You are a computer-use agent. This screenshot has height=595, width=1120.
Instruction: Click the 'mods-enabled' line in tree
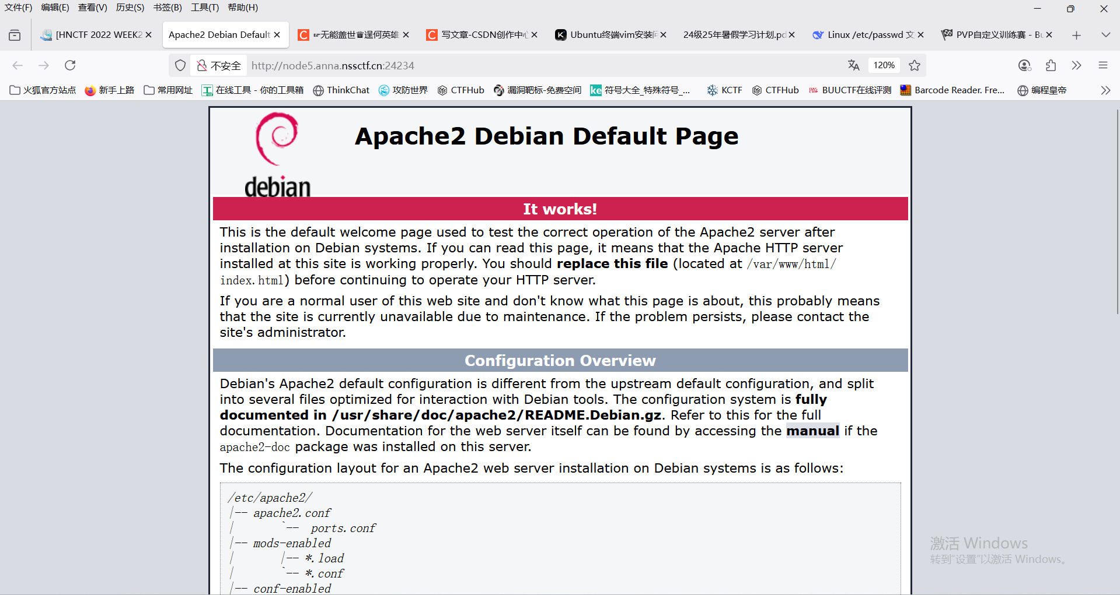[x=292, y=543]
